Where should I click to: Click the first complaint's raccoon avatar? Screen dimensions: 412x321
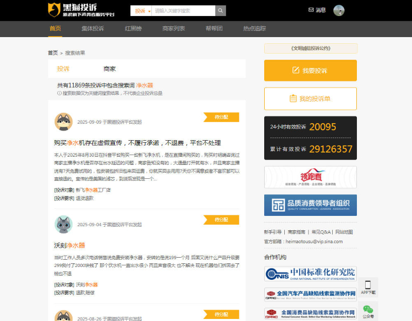pos(63,122)
